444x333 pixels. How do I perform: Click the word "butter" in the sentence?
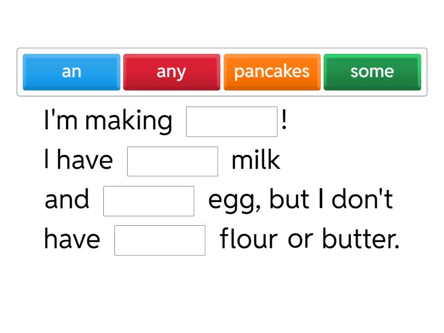360,239
